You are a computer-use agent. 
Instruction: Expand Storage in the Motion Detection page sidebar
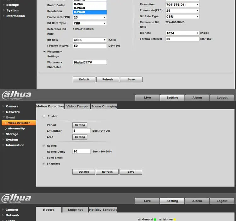pyautogui.click(x=12, y=134)
